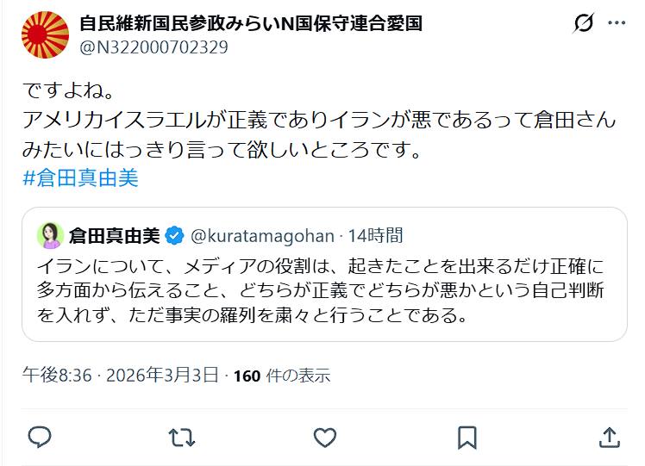
Task: Click the #倉田真由美 hashtag link
Action: (81, 178)
